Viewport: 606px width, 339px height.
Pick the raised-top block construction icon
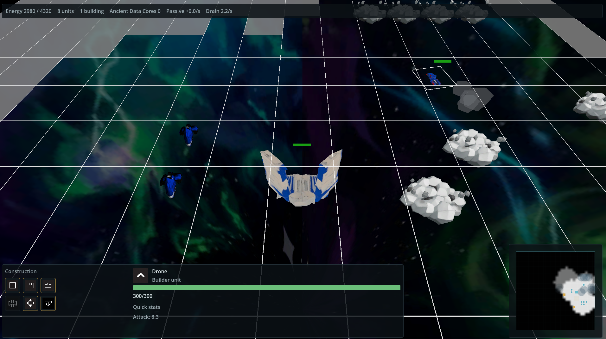coord(48,286)
